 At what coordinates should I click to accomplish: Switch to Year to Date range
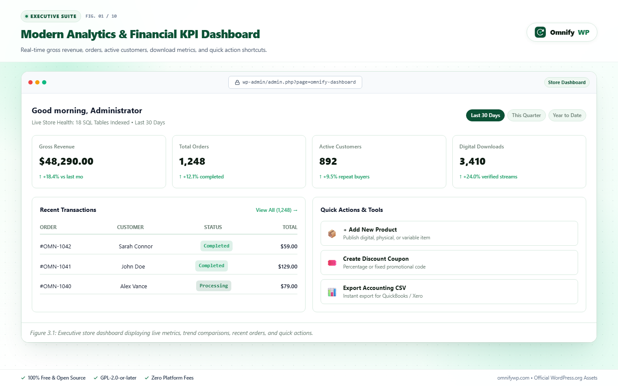pos(567,115)
